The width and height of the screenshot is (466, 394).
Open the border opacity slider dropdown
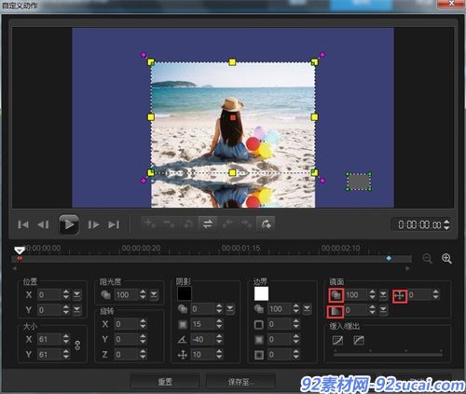pos(307,308)
